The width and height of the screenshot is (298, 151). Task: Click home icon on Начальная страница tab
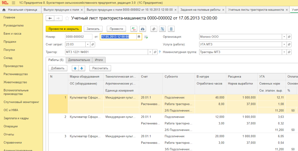coord(4,10)
